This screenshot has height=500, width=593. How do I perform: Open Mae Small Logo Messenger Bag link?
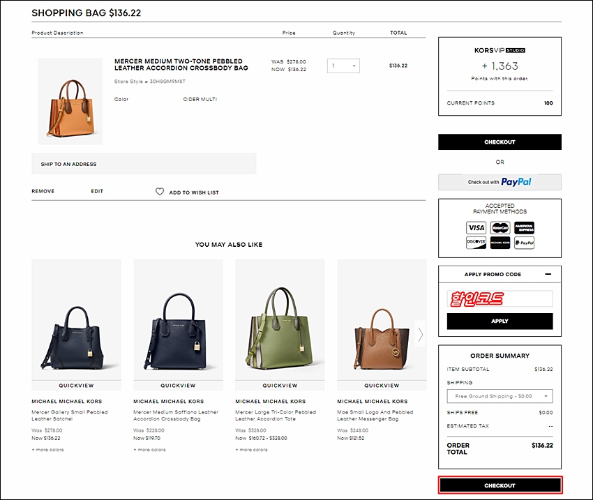click(375, 416)
